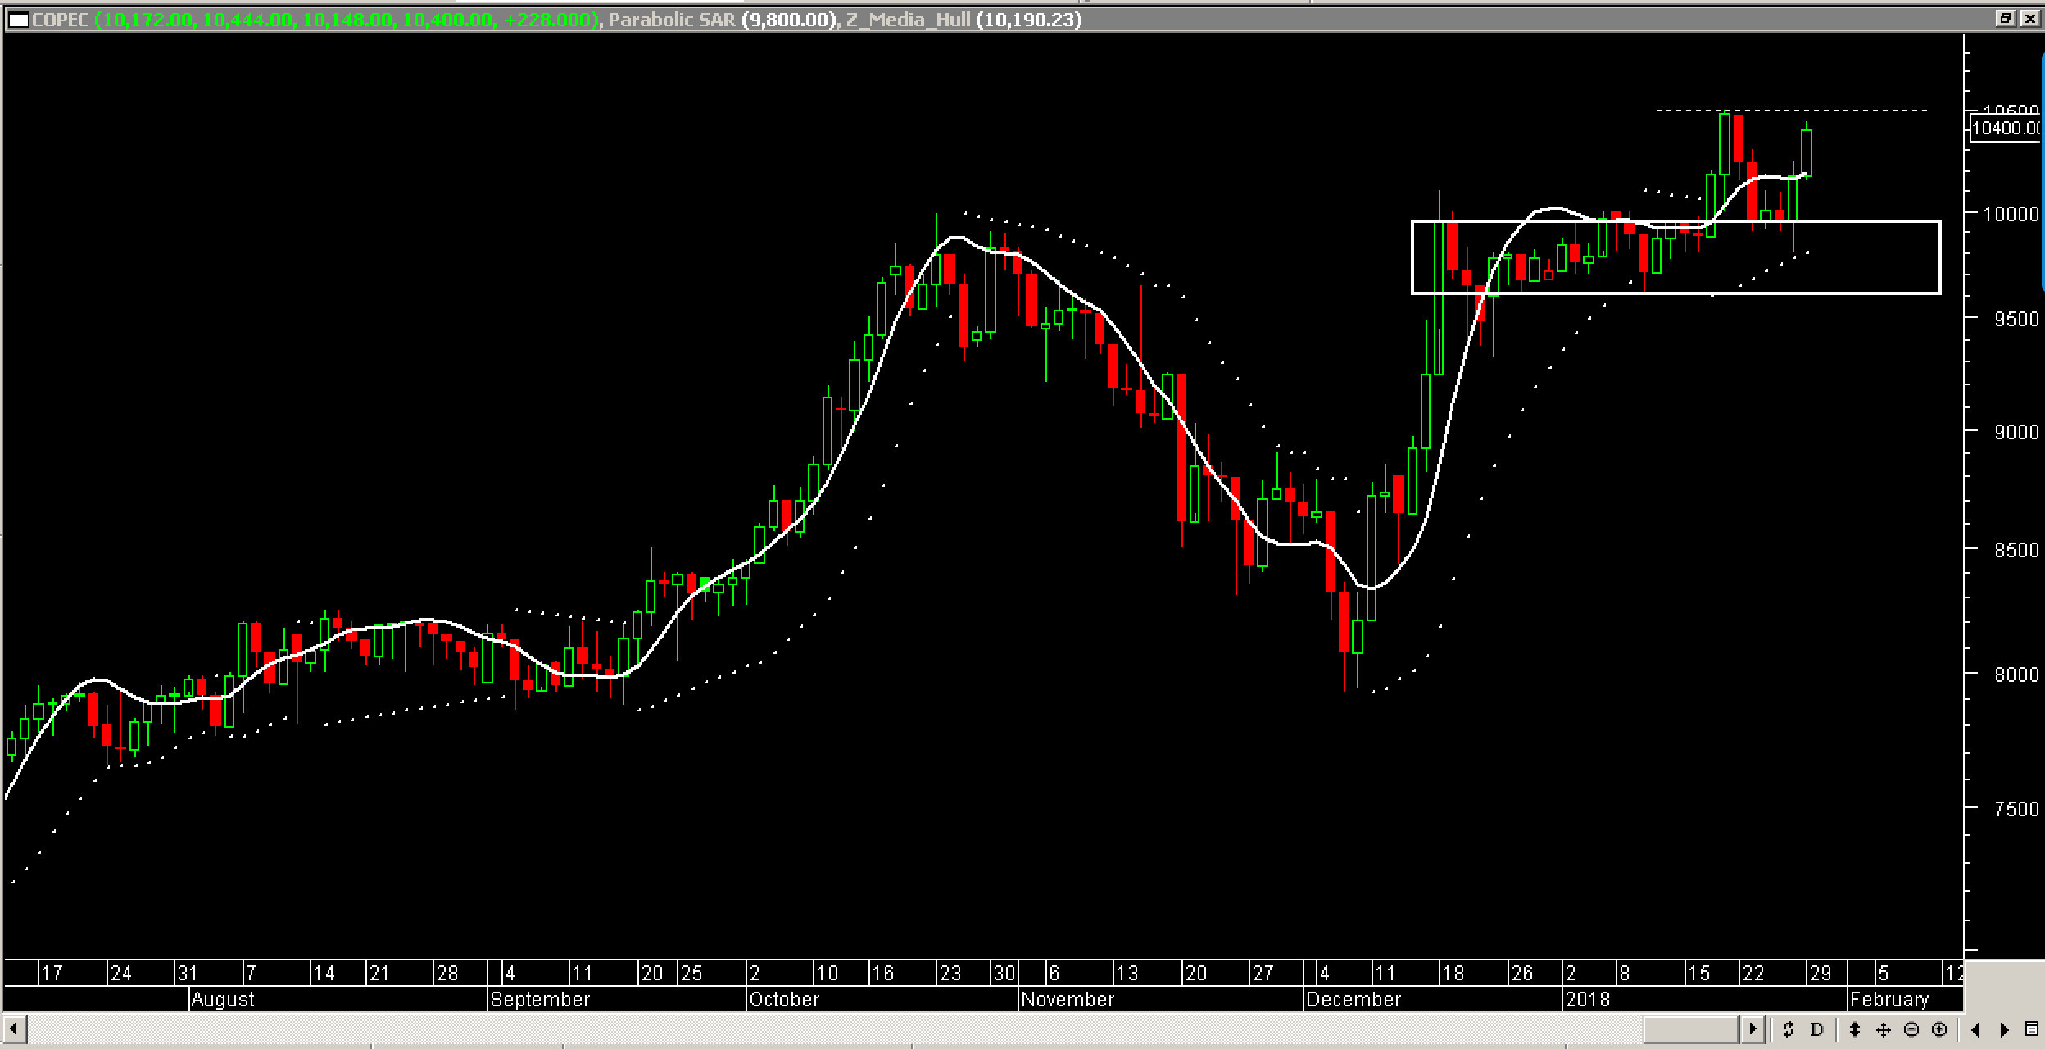Image resolution: width=2045 pixels, height=1049 pixels.
Task: Click the 10400.00 current price label
Action: [2004, 128]
